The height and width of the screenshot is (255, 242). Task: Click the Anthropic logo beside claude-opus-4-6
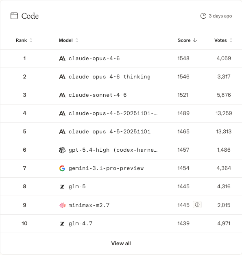62,59
